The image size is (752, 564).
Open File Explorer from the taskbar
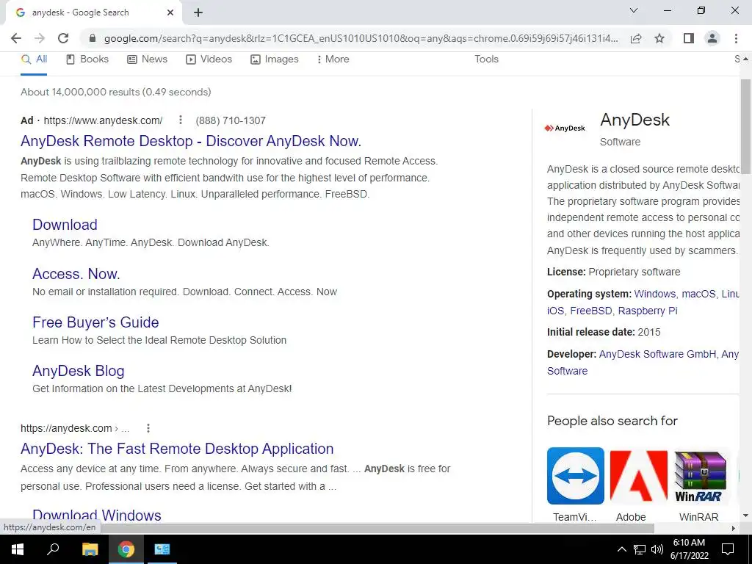click(90, 549)
